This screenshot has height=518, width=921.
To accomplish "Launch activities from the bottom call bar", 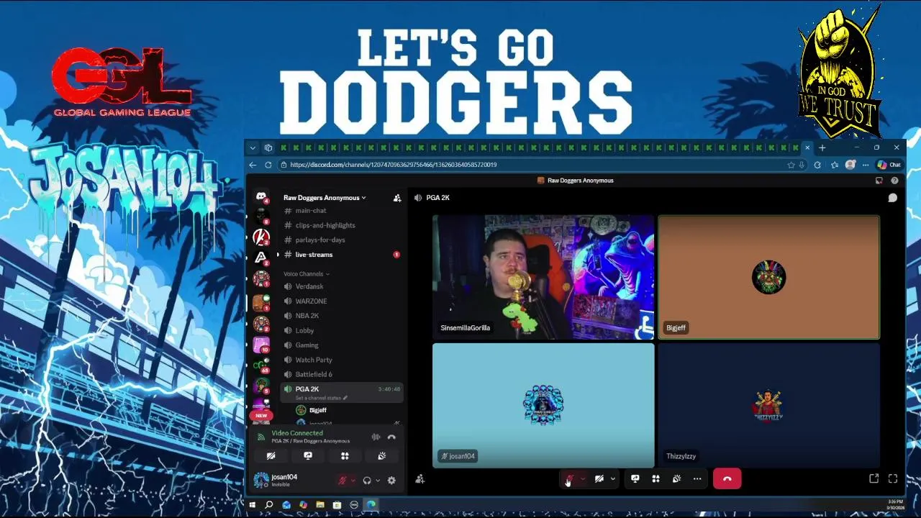I will (655, 478).
